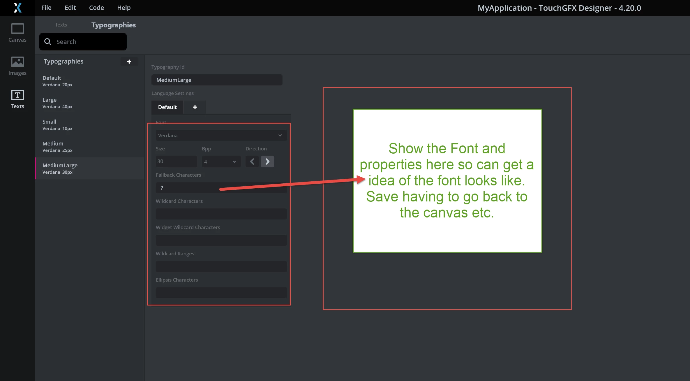Open the Texts view in sidebar
690x381 pixels.
(17, 99)
